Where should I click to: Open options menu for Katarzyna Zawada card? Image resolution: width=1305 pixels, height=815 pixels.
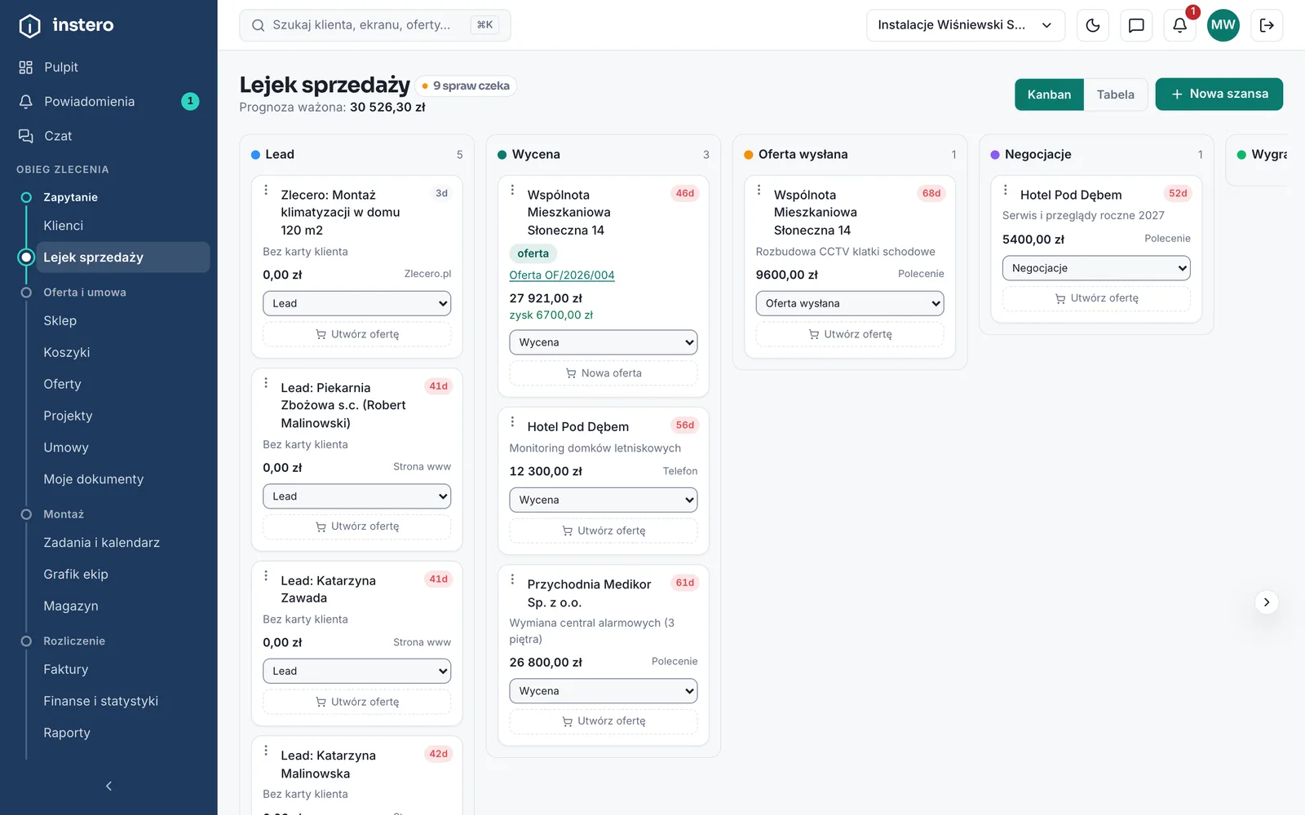(266, 575)
